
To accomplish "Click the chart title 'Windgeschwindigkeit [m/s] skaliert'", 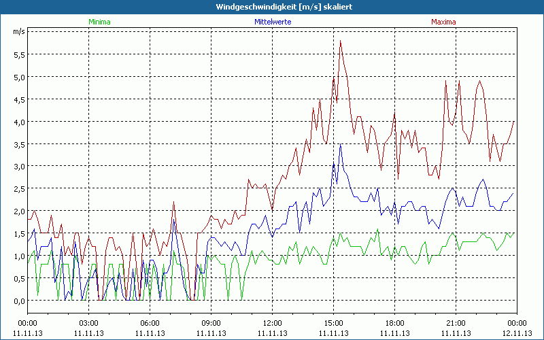I will click(x=284, y=7).
